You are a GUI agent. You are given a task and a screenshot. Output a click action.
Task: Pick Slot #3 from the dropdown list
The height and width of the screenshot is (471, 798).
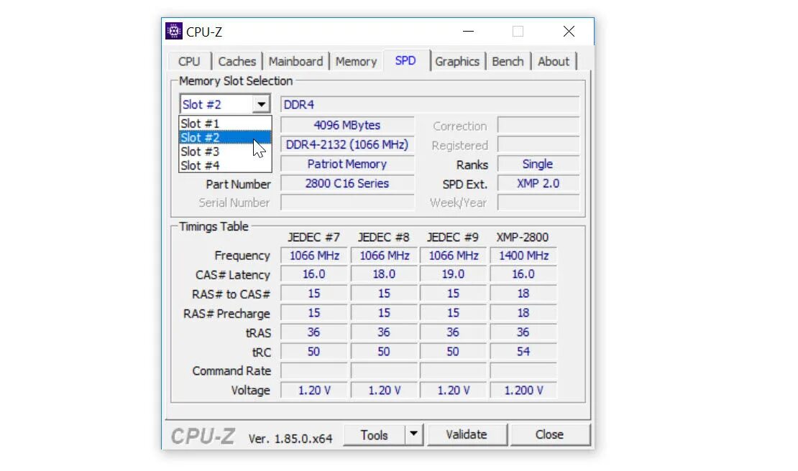225,151
